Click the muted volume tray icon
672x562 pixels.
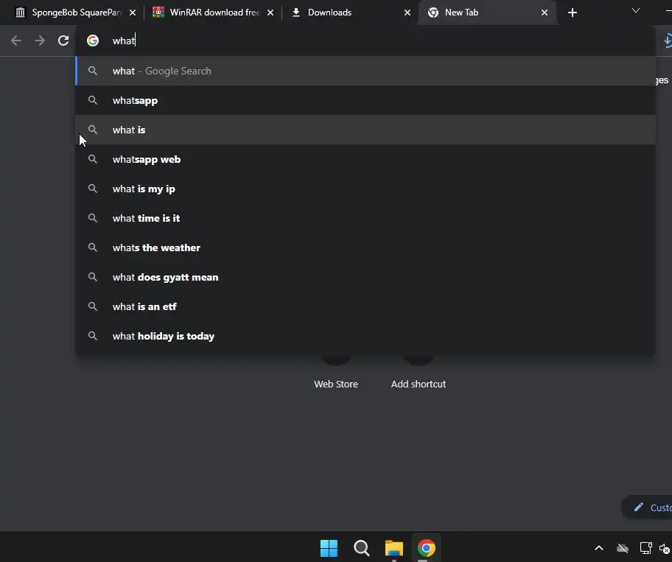click(665, 548)
